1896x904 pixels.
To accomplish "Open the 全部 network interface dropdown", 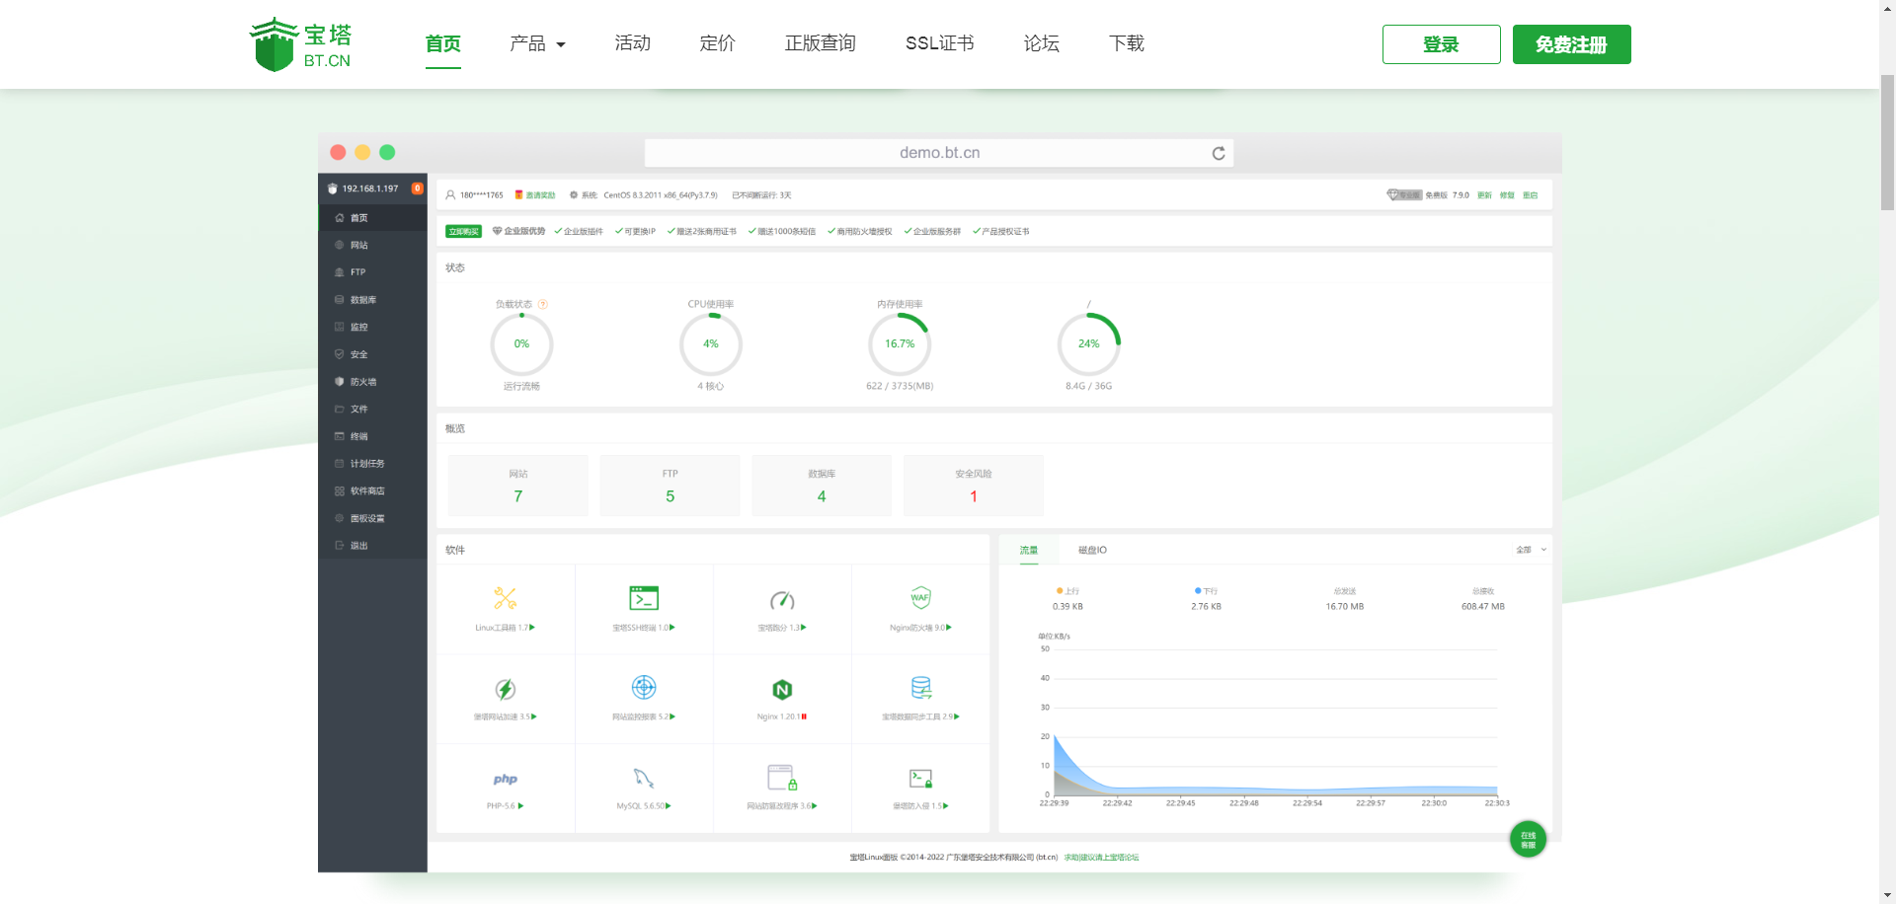I will point(1532,550).
